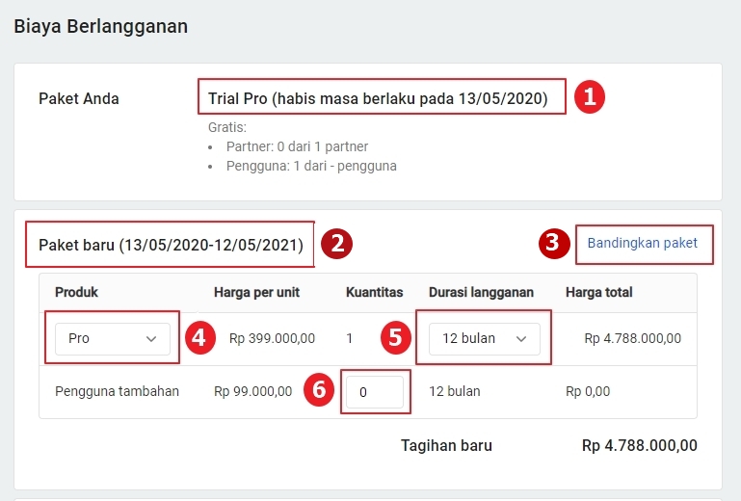741x501 pixels.
Task: Click the Durasi langganan column header
Action: (481, 292)
